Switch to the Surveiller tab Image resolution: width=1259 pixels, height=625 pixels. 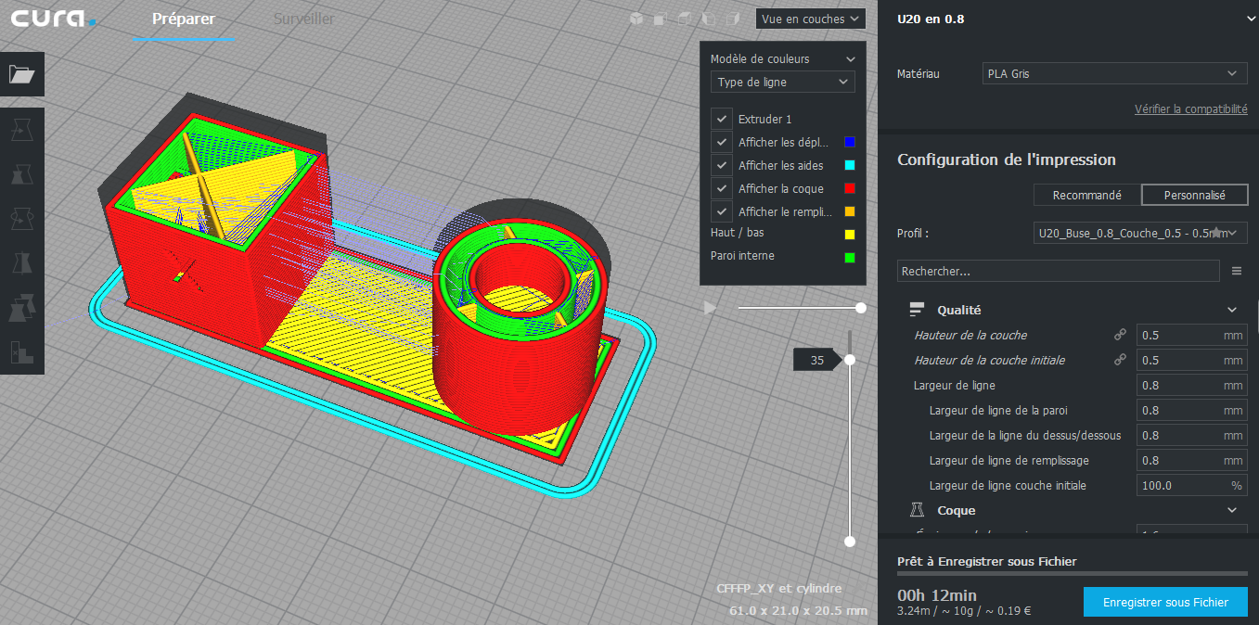pos(303,19)
